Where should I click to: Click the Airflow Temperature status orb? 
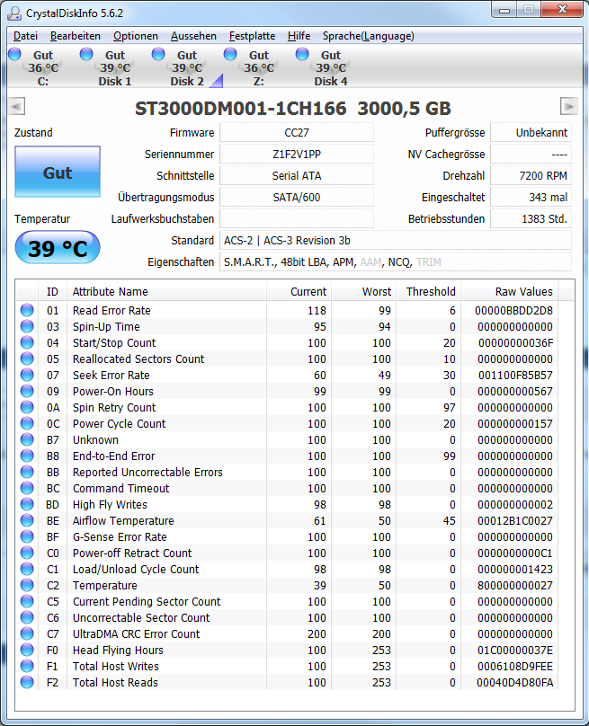click(x=27, y=520)
